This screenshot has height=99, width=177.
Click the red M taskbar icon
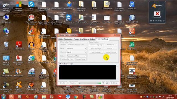pos(60,97)
